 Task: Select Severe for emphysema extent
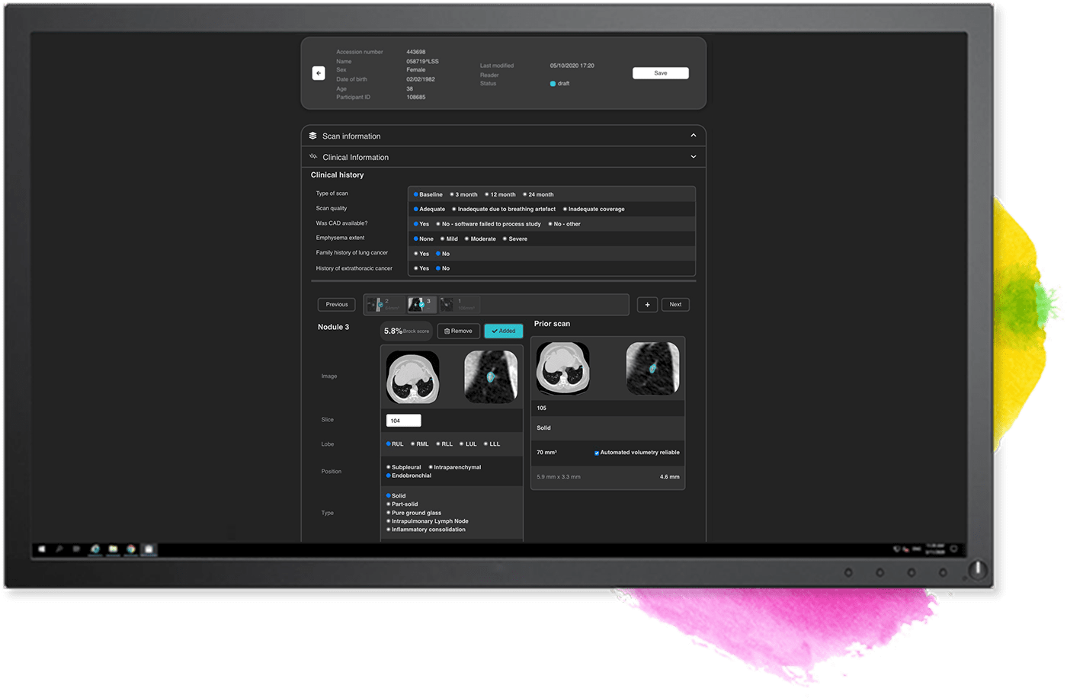[505, 239]
